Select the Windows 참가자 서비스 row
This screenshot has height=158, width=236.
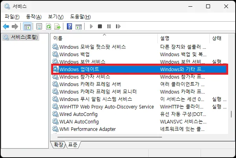(140, 77)
